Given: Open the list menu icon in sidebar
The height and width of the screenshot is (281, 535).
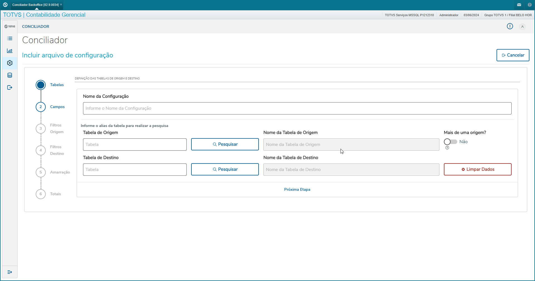Looking at the screenshot, I should point(10,38).
